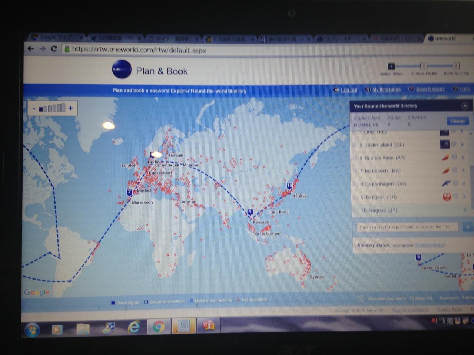Remove Easter Island from the itinerary

point(462,145)
